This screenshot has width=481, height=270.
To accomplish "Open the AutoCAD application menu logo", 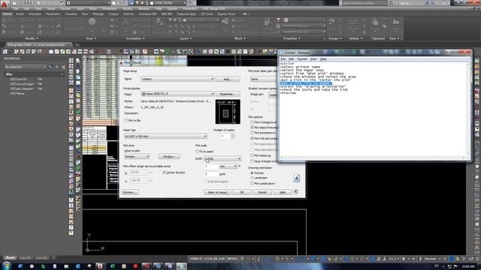I will tap(5, 4).
